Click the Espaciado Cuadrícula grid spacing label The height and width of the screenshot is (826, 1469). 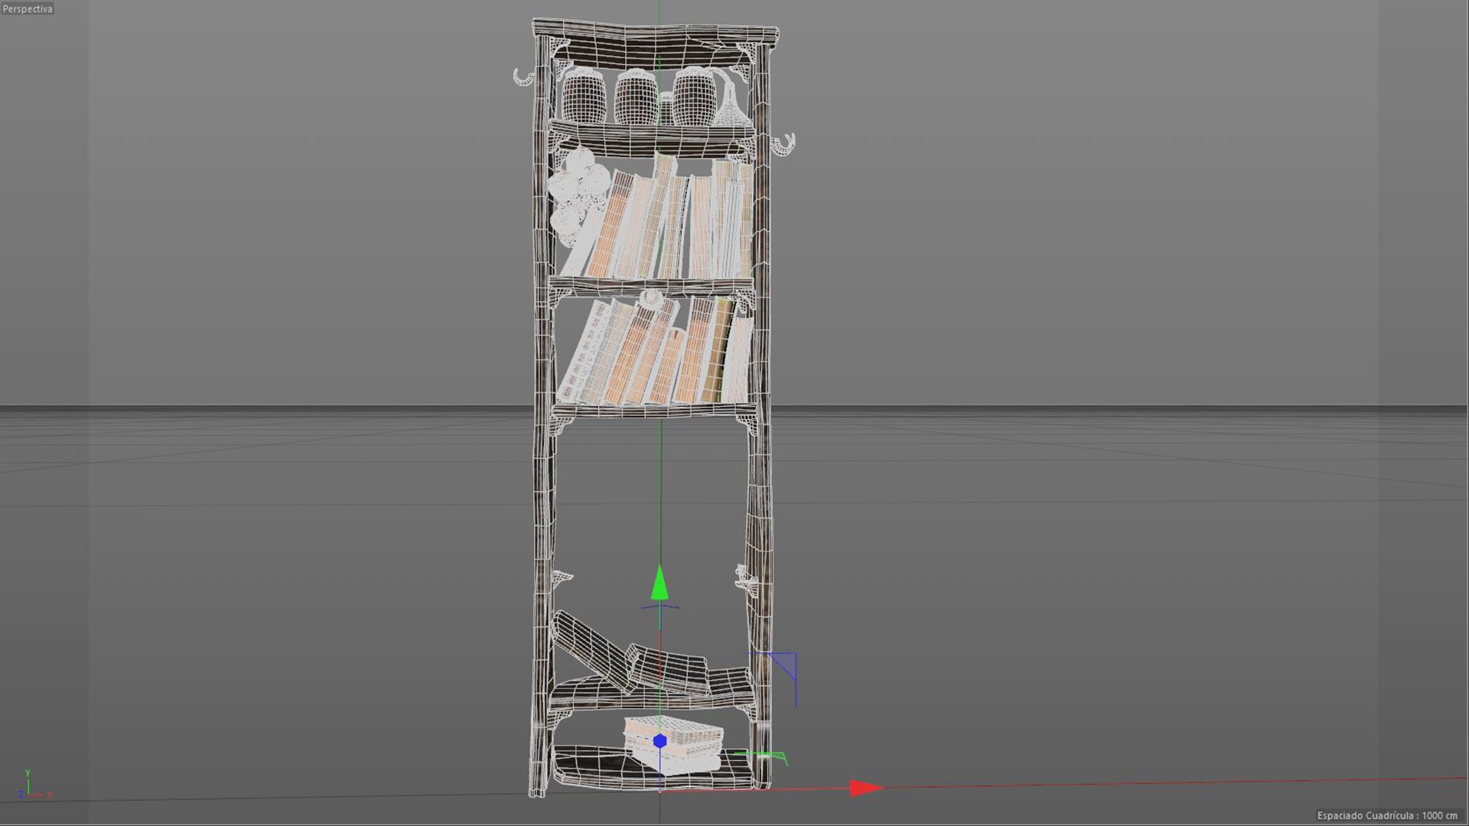[x=1386, y=815]
